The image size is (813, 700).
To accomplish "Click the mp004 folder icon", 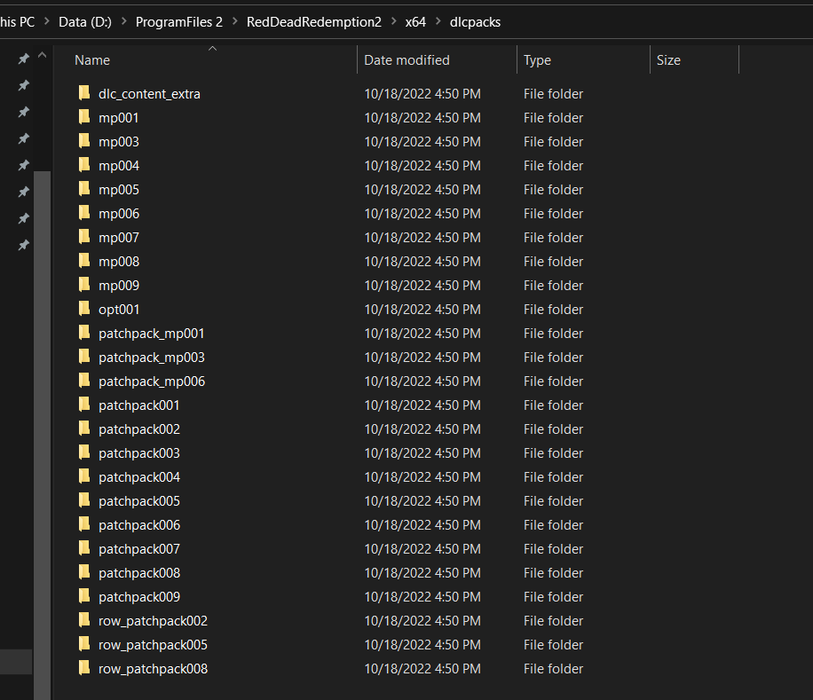I will point(84,165).
